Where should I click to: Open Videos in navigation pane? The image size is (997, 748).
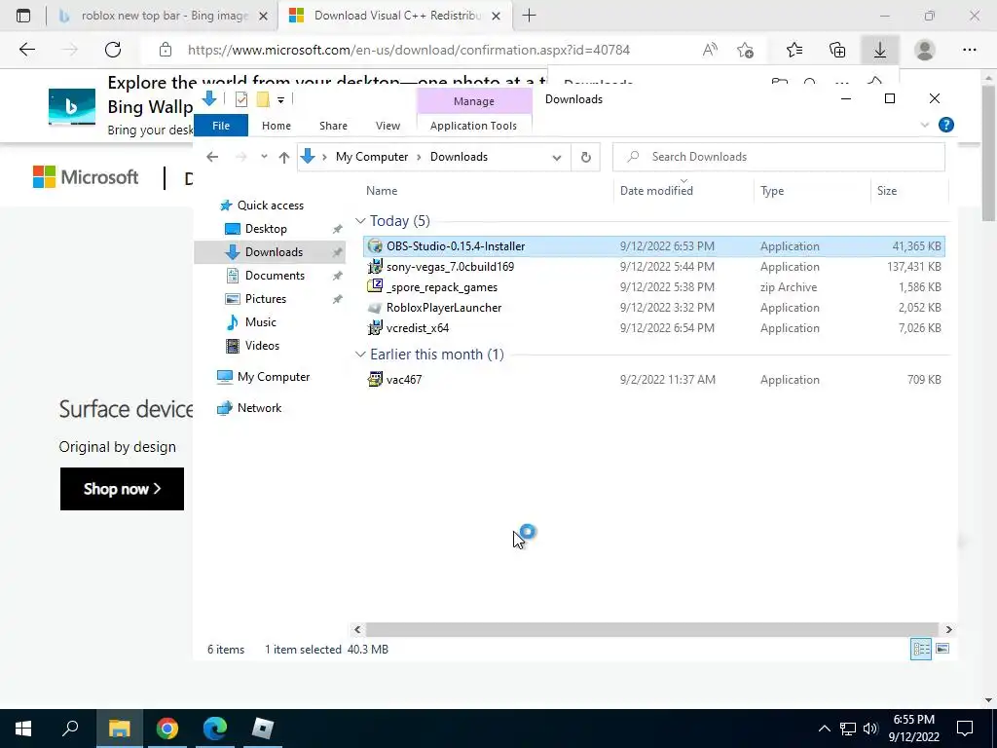click(262, 346)
